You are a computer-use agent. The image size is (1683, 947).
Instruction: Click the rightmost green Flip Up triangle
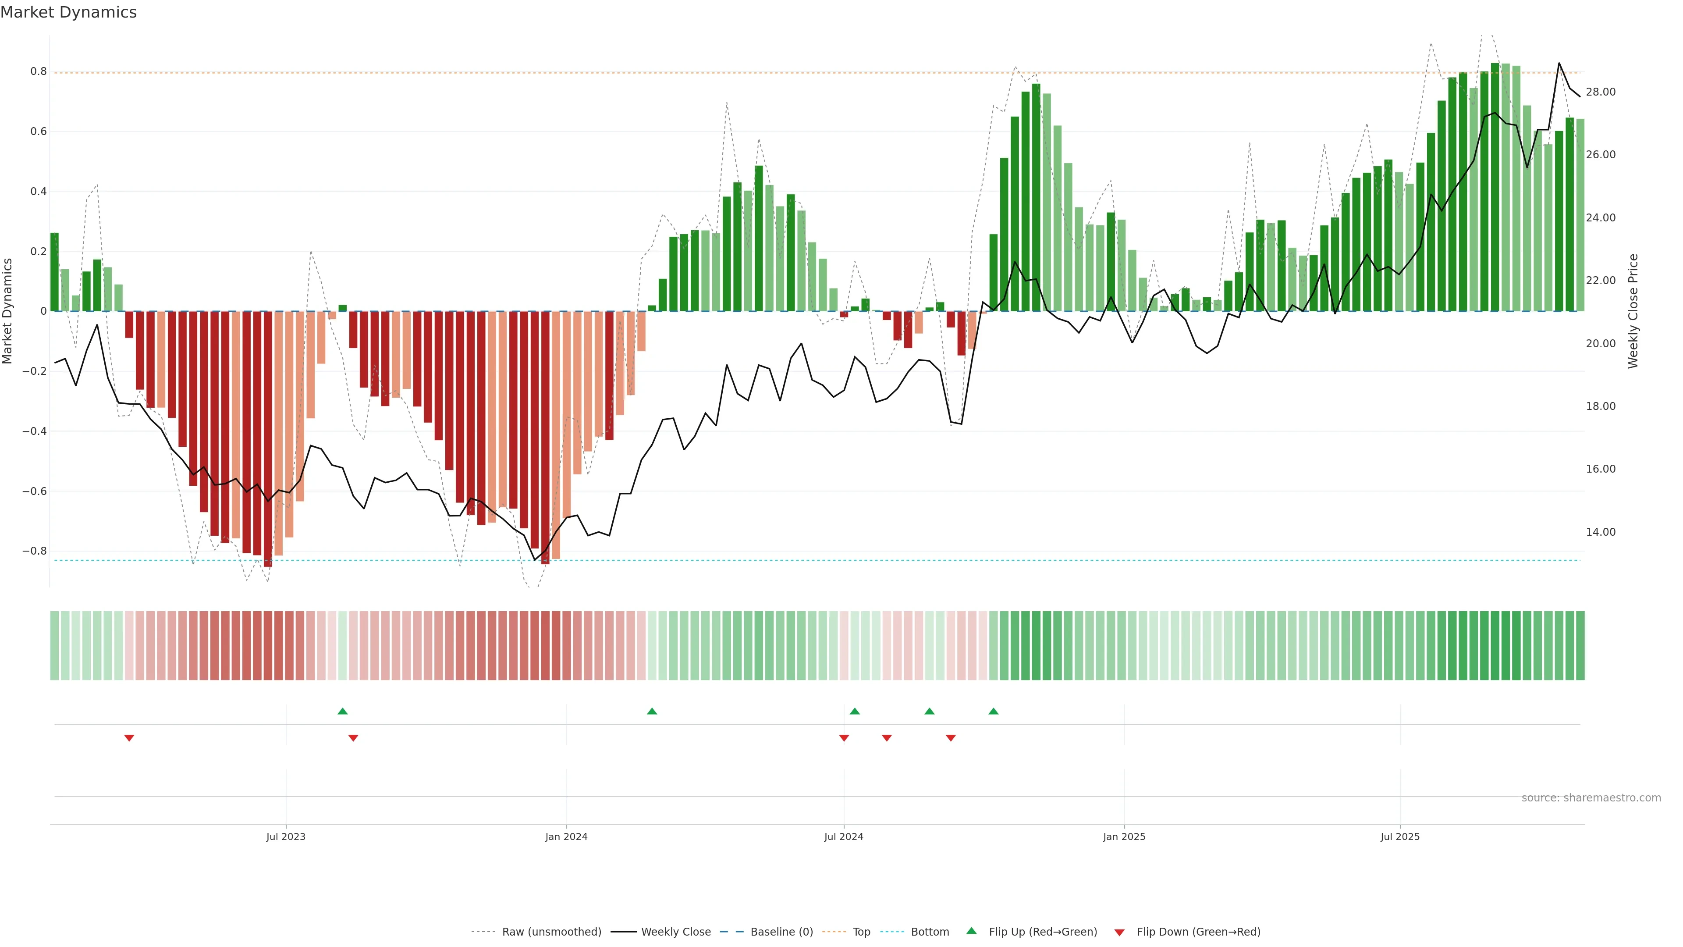pos(993,711)
